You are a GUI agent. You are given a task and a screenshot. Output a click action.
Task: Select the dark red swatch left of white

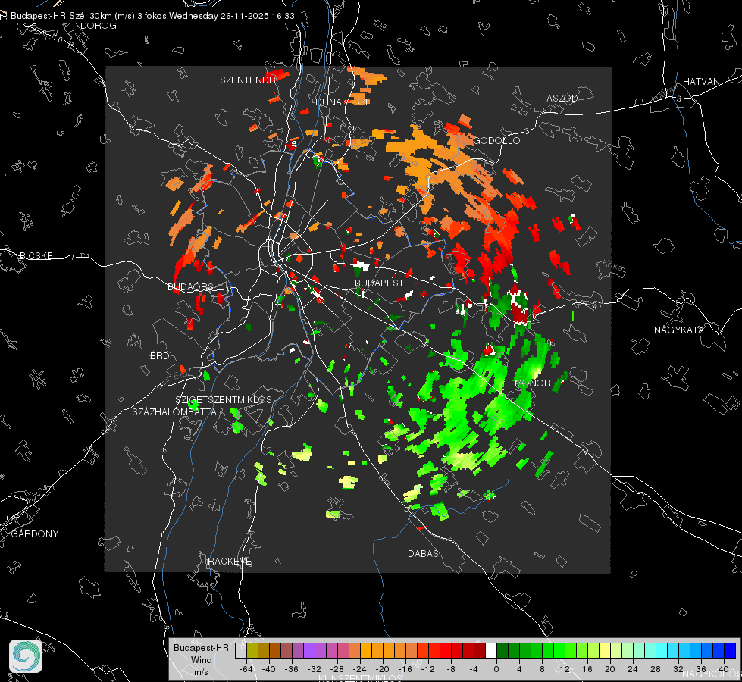[x=480, y=650]
